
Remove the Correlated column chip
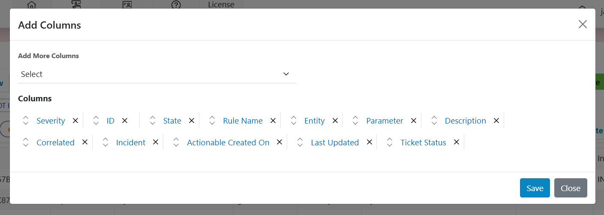tap(85, 142)
